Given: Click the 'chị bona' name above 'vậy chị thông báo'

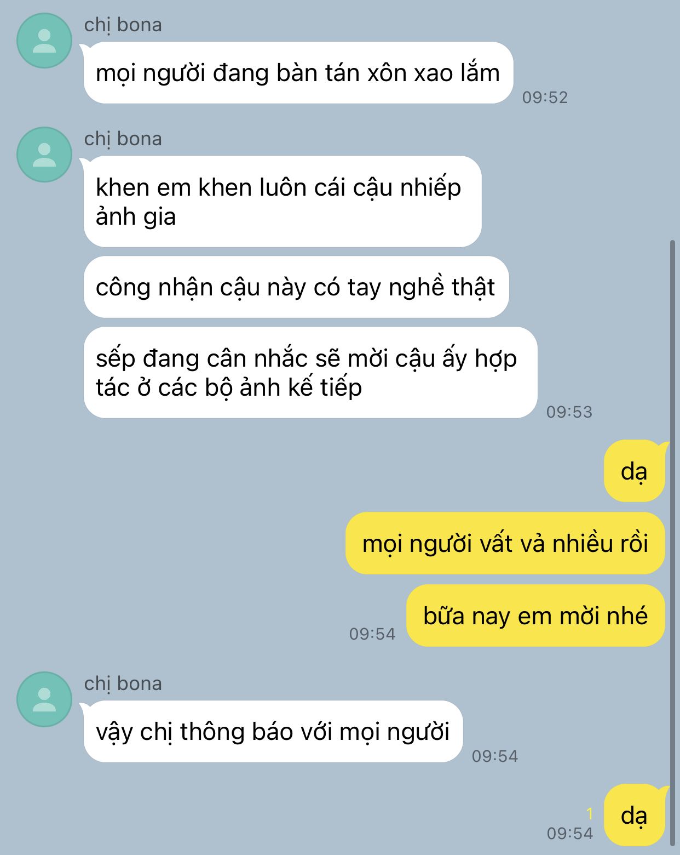Looking at the screenshot, I should pyautogui.click(x=123, y=684).
